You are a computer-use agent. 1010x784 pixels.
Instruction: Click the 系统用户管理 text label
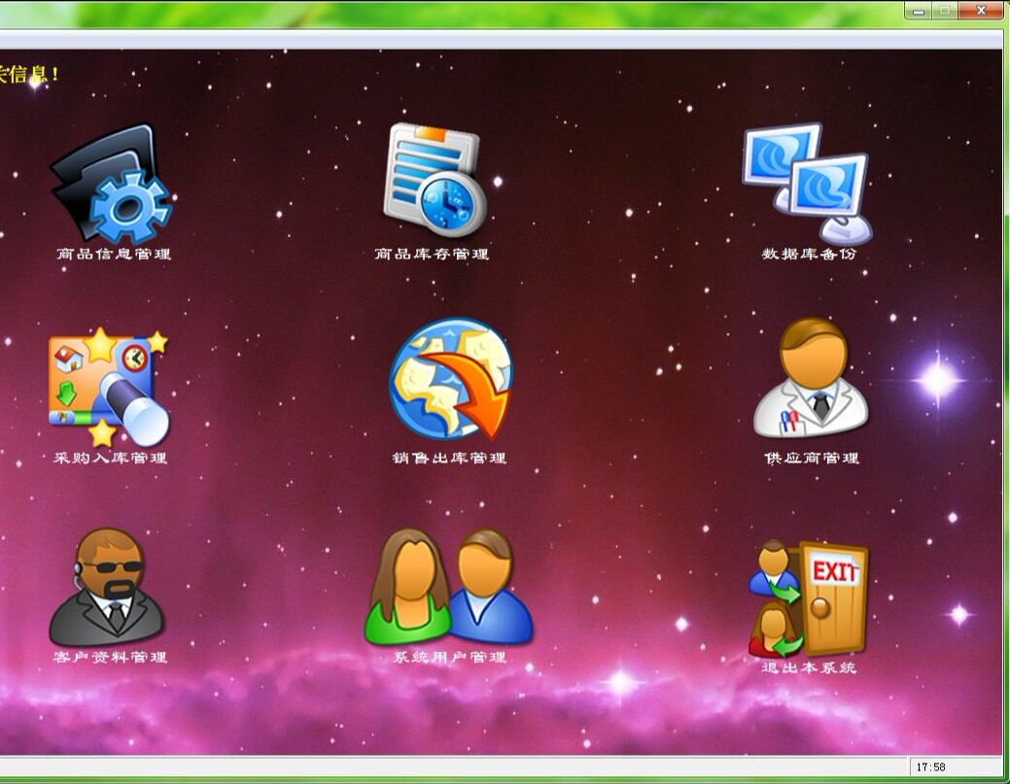[x=449, y=657]
